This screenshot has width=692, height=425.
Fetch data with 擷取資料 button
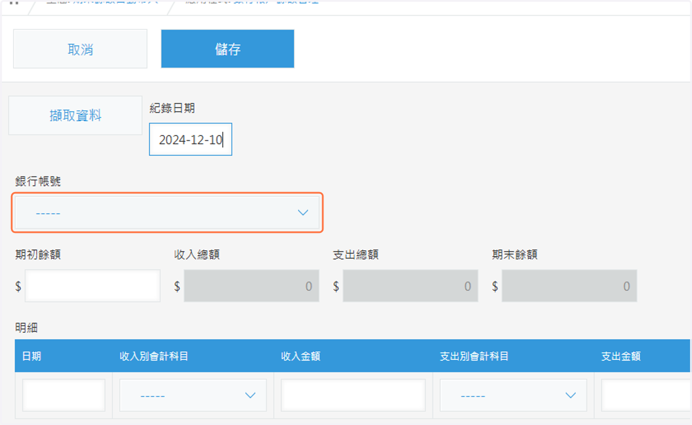pos(75,115)
